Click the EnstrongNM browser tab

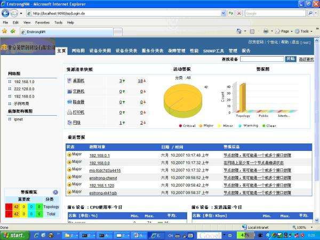tap(67, 32)
